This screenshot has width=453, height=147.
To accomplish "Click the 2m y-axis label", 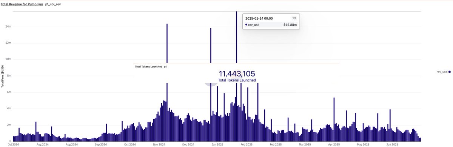I will click(9, 125).
